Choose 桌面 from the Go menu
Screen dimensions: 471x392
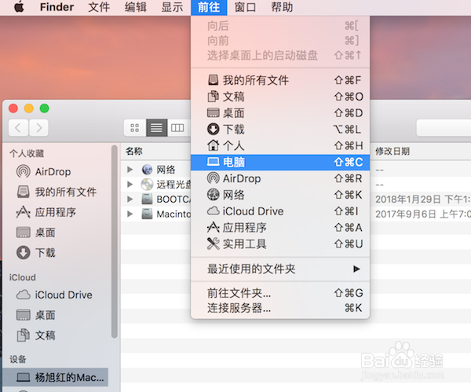[280, 113]
